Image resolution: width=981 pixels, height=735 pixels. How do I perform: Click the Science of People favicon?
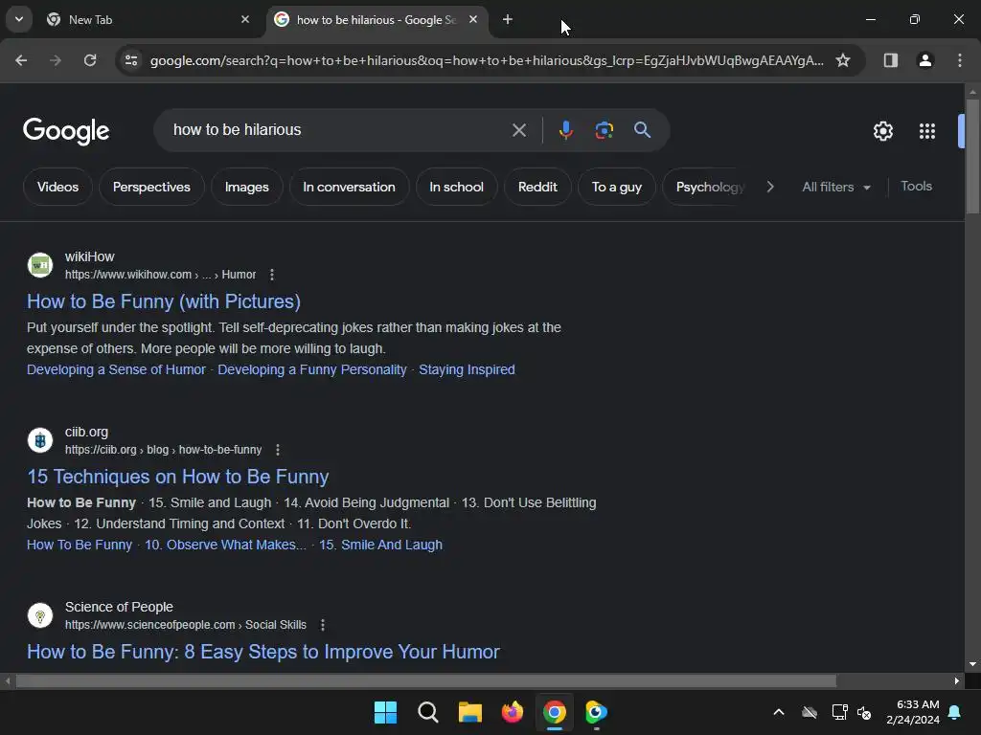40,615
